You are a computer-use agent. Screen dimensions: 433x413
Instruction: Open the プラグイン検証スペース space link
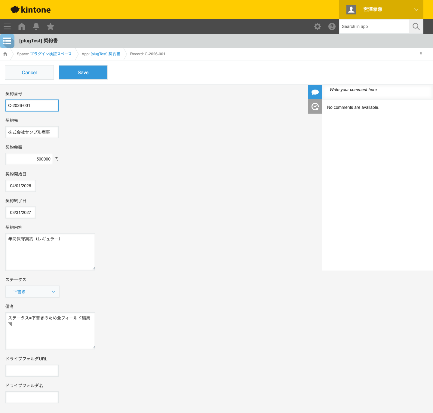tap(51, 54)
